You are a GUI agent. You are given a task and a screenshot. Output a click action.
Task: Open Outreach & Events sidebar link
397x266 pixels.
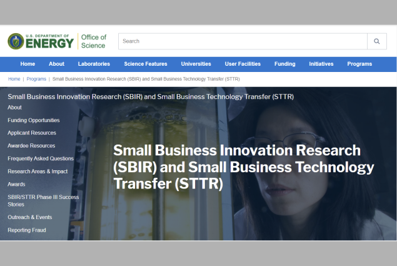click(x=29, y=217)
